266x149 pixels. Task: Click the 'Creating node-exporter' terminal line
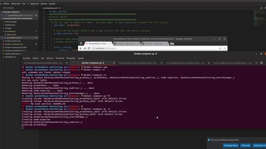pos(36,120)
